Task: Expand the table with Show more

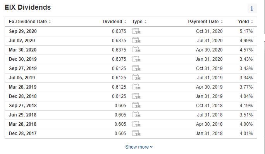Action: 139,147
